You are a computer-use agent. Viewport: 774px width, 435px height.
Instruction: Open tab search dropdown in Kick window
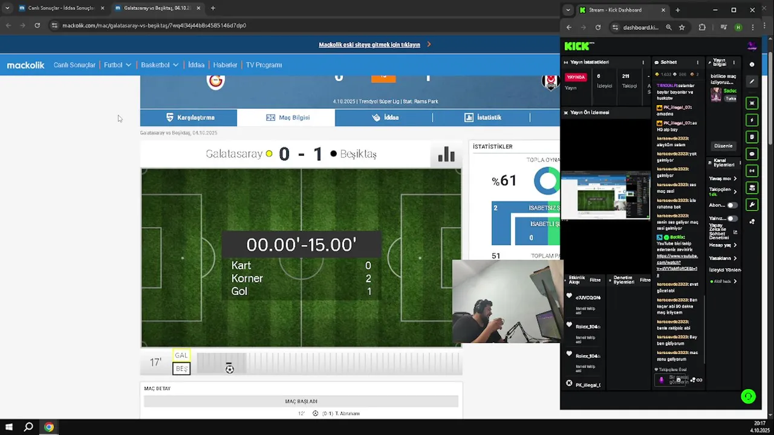(567, 10)
